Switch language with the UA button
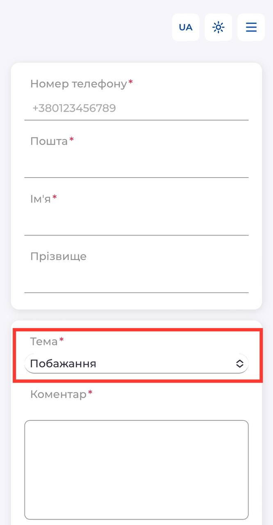 click(x=186, y=27)
